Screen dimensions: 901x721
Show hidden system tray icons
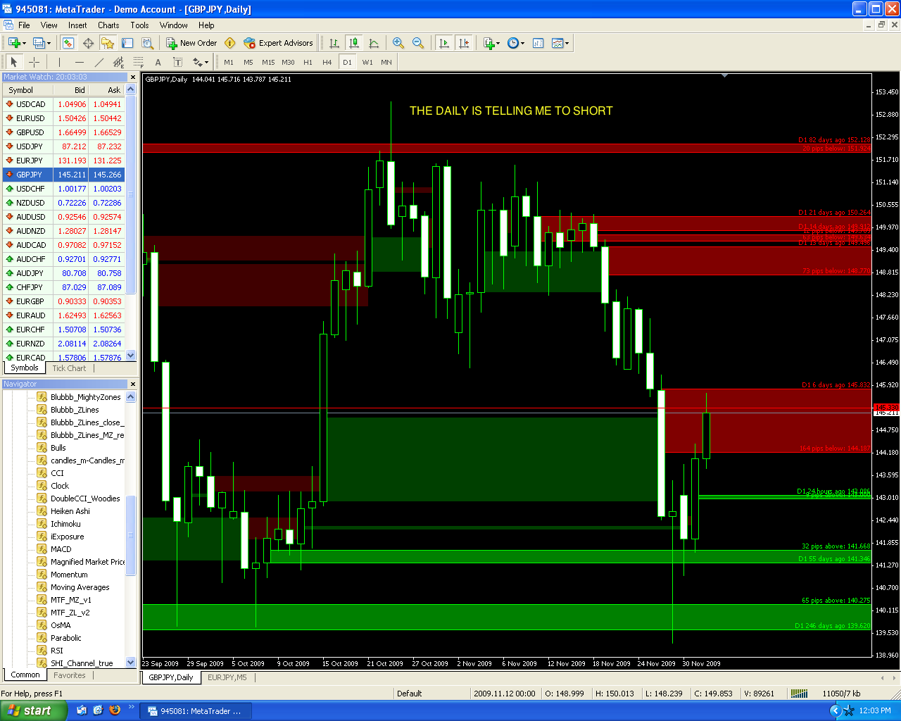(836, 710)
